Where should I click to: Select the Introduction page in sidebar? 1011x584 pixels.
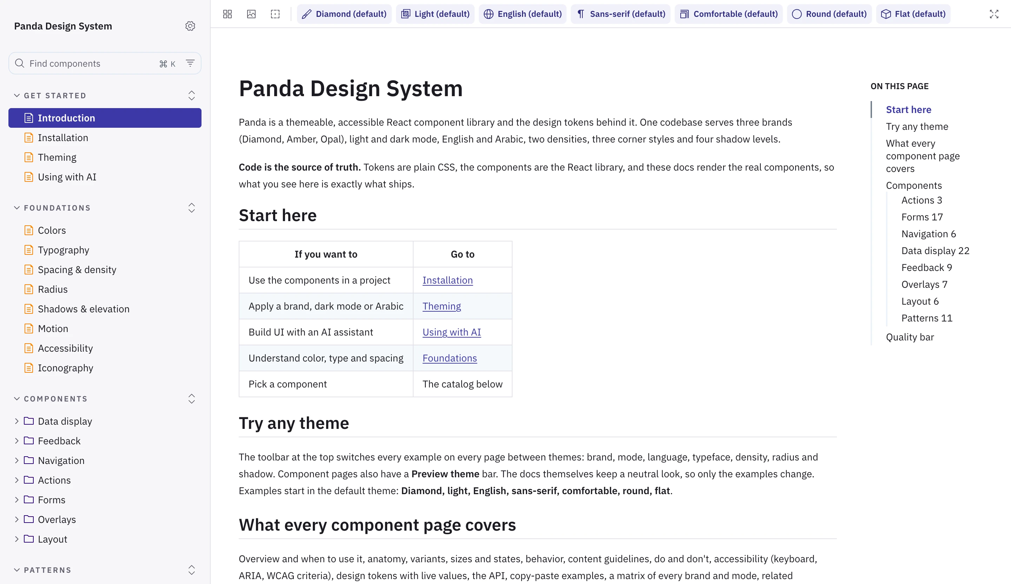tap(105, 118)
